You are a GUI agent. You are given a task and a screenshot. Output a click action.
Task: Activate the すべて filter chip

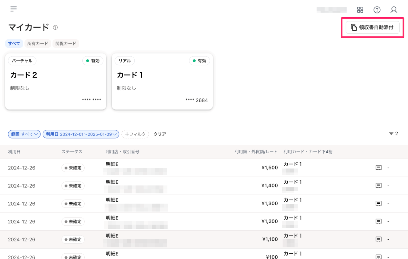[14, 43]
